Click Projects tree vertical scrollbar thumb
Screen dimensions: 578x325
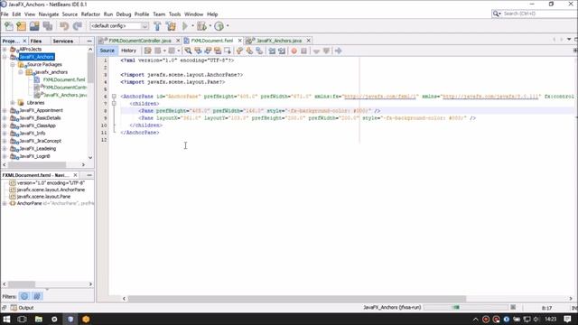90,68
